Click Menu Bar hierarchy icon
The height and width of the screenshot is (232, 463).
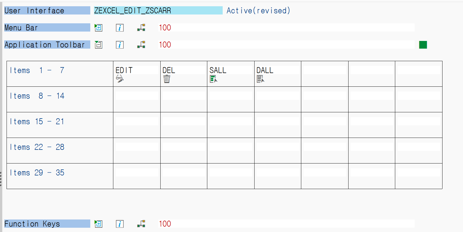click(141, 28)
